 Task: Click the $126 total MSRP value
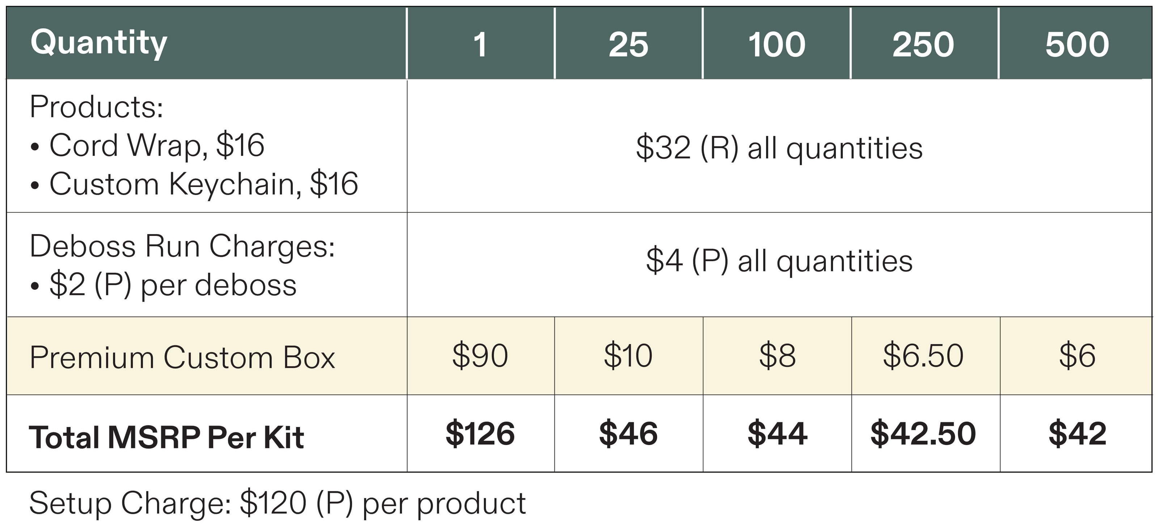point(481,434)
